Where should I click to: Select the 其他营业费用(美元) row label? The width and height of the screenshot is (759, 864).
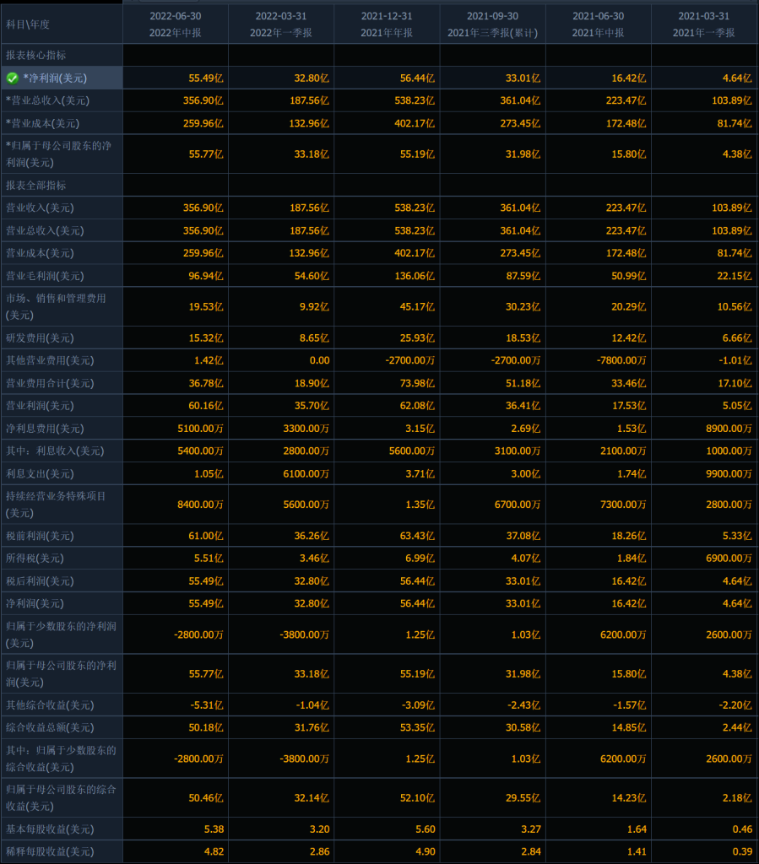50,360
